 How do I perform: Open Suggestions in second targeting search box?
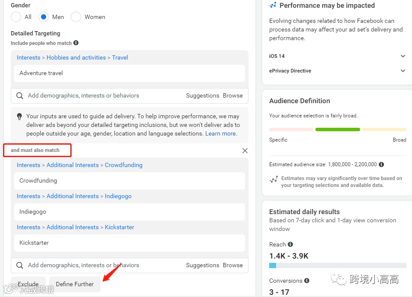(x=203, y=265)
